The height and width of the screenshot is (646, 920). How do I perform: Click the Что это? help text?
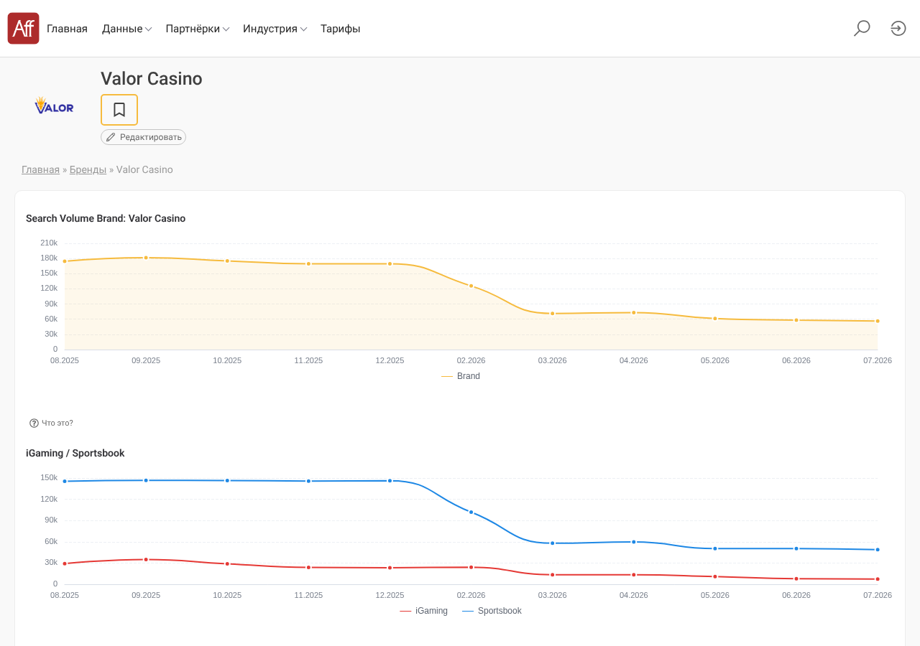(57, 423)
